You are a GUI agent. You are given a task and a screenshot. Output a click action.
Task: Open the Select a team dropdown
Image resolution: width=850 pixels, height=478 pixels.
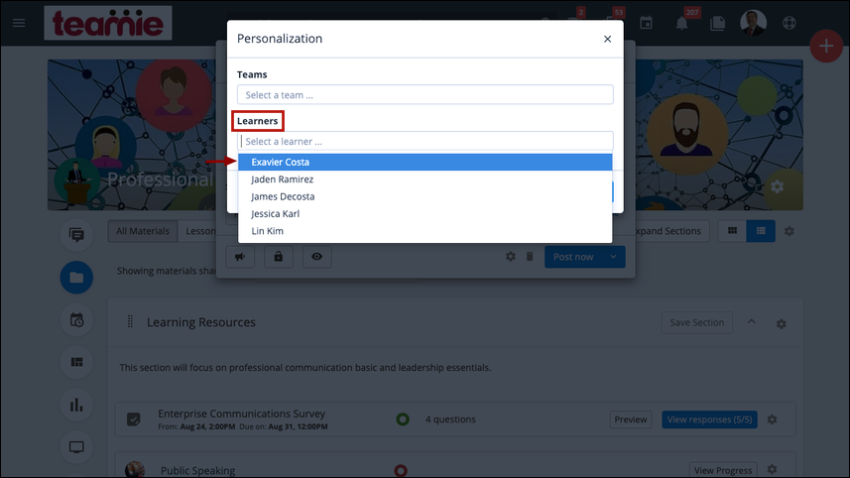pyautogui.click(x=425, y=95)
